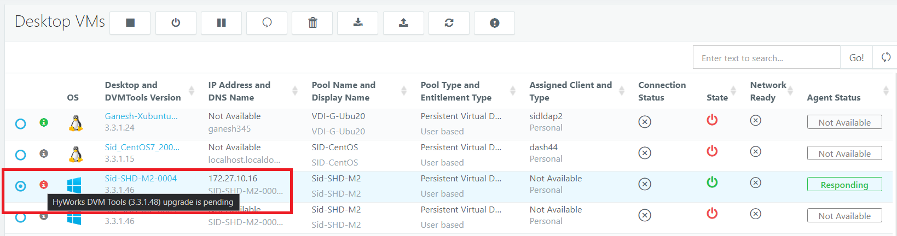Click the Upload toolbar button
Screen dimensions: 897x236
[x=403, y=23]
